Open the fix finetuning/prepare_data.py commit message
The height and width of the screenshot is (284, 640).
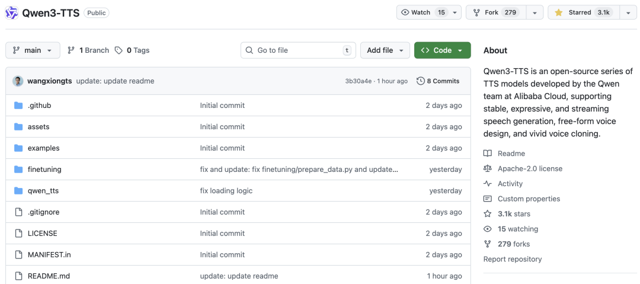point(299,169)
